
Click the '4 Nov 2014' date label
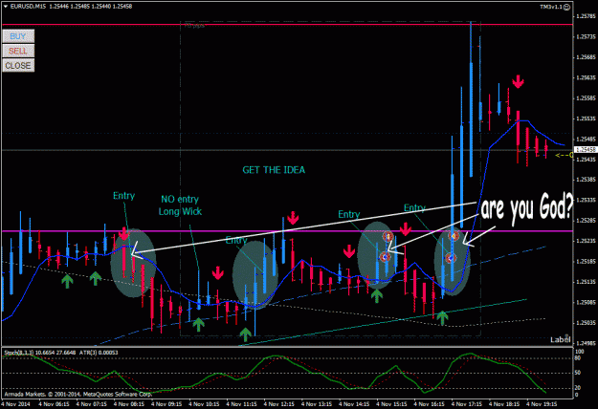(x=15, y=404)
